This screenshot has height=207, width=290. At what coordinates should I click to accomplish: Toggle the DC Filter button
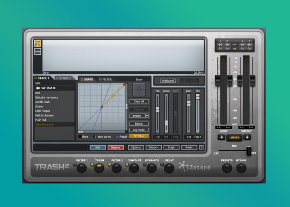pos(139,136)
